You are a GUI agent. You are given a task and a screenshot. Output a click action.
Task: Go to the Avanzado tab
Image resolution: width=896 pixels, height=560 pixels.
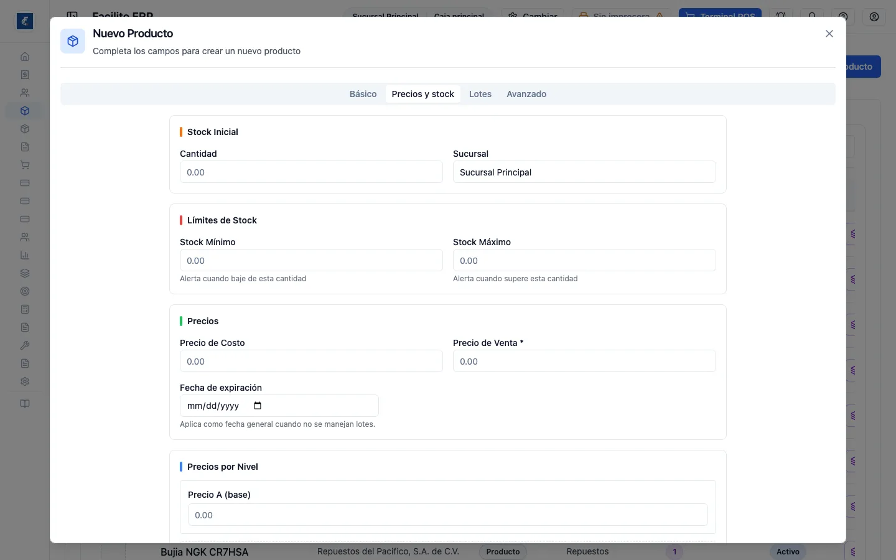(526, 94)
